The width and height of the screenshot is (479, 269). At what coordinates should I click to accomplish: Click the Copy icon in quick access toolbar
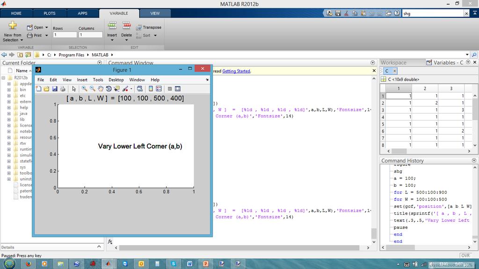click(x=355, y=13)
